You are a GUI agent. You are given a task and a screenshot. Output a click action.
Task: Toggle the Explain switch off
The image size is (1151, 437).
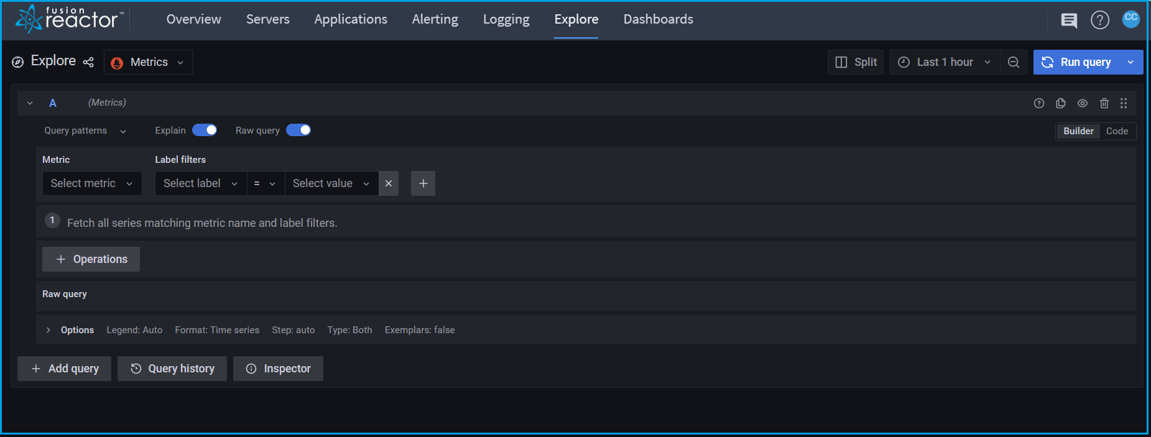(x=205, y=130)
